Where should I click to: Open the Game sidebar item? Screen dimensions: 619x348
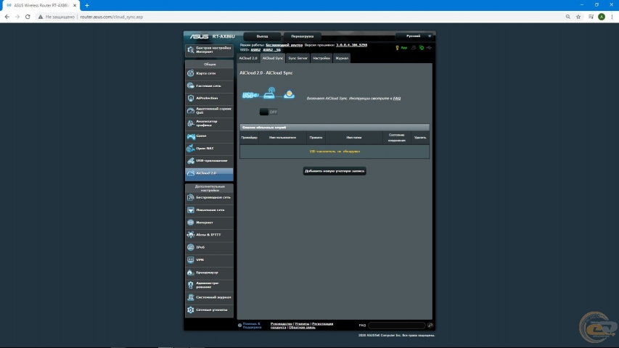tap(209, 136)
